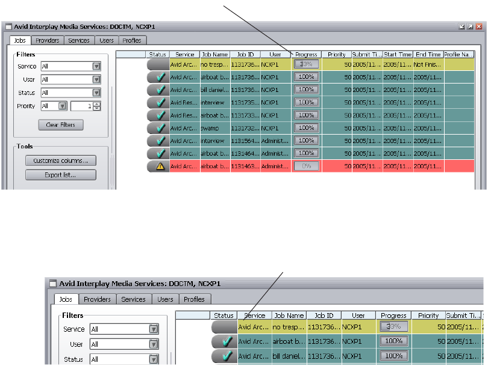This screenshot has width=488, height=366.
Task: Click the window icon in the lower window's title bar
Action: tap(53, 284)
